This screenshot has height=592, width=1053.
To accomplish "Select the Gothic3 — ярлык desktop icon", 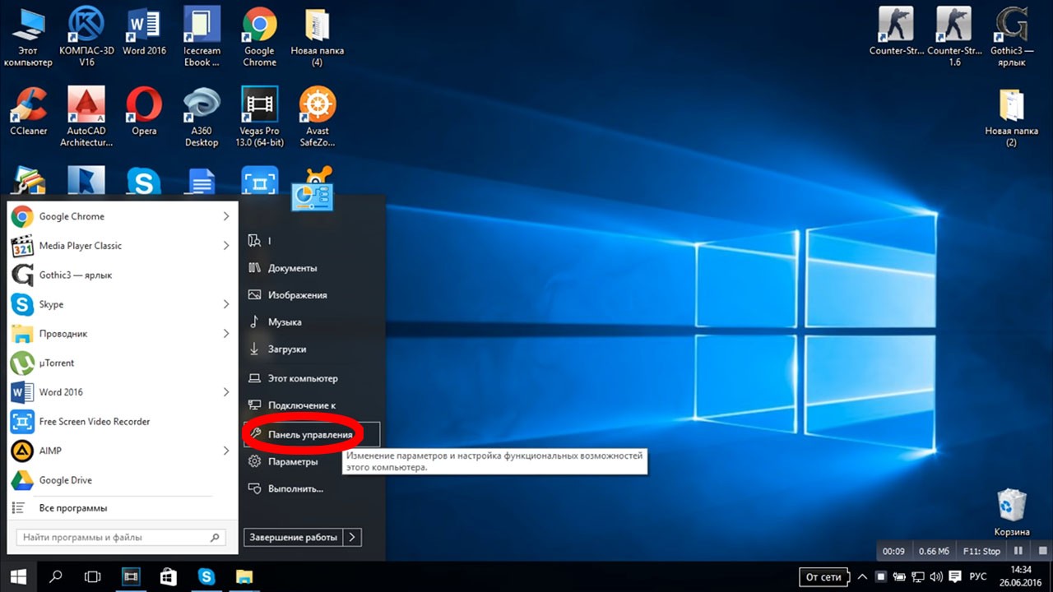I will [x=1011, y=37].
